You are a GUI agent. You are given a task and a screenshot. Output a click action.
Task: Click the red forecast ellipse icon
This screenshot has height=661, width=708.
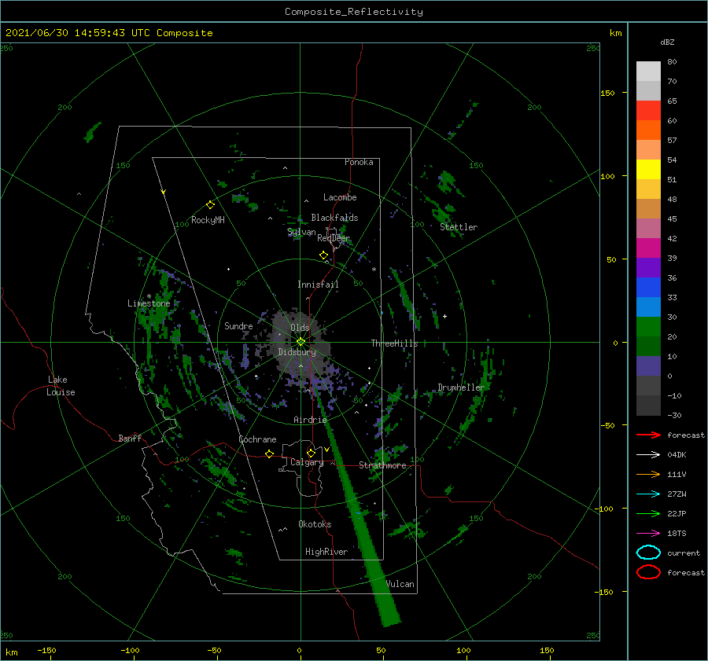pyautogui.click(x=648, y=572)
